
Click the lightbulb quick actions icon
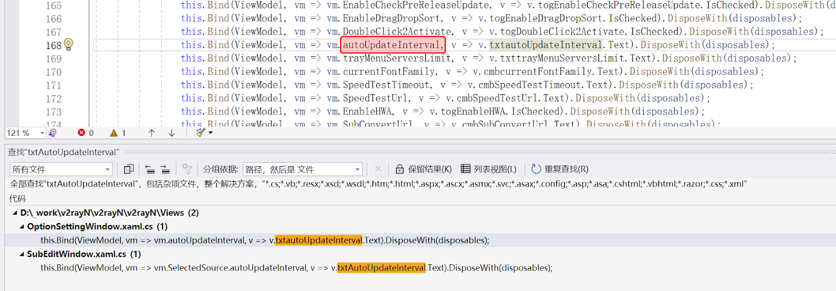(68, 44)
